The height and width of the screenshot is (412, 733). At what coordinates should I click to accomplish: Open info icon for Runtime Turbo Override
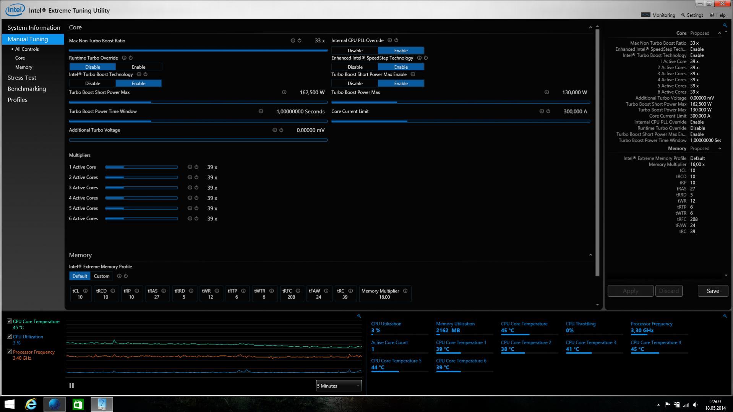click(x=124, y=58)
